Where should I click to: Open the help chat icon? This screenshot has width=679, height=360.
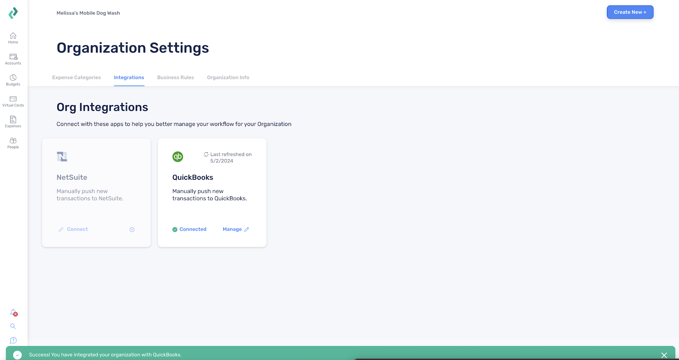pos(13,340)
